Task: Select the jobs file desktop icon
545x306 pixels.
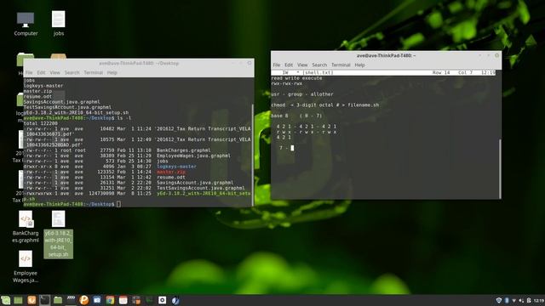Action: (59, 23)
